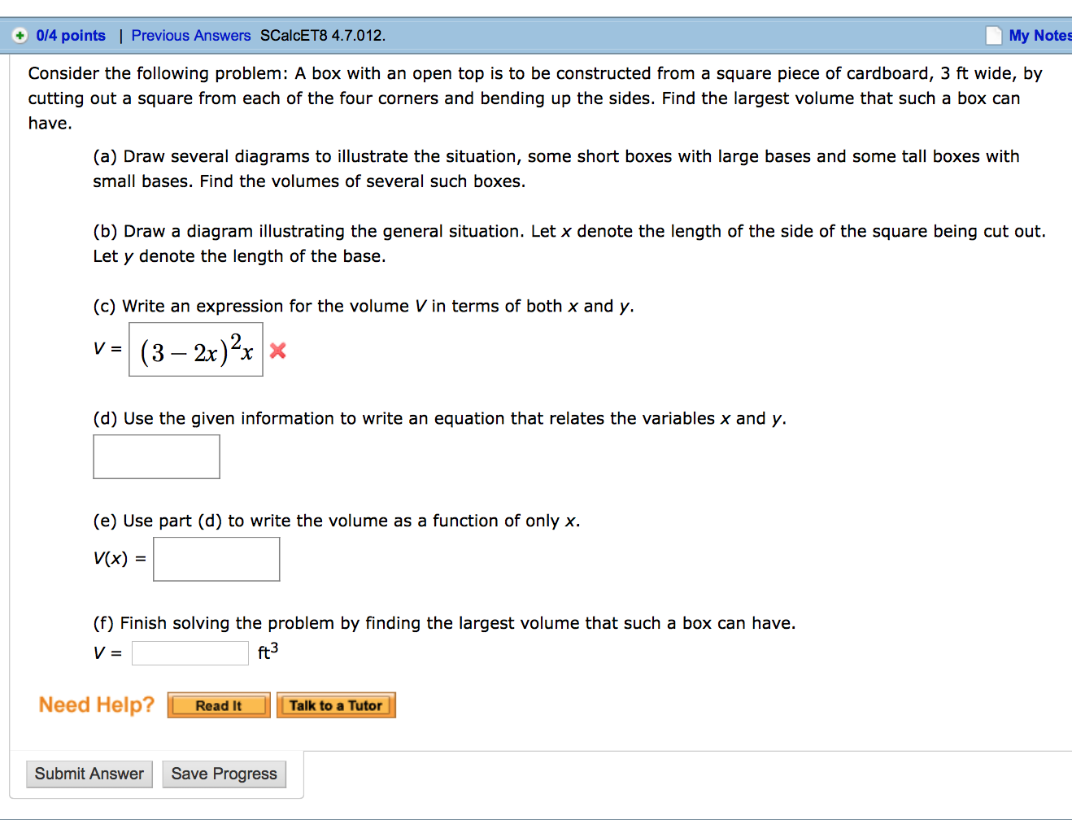Click the empty answer box for part (d)
Image resolution: width=1072 pixels, height=820 pixels.
point(156,456)
